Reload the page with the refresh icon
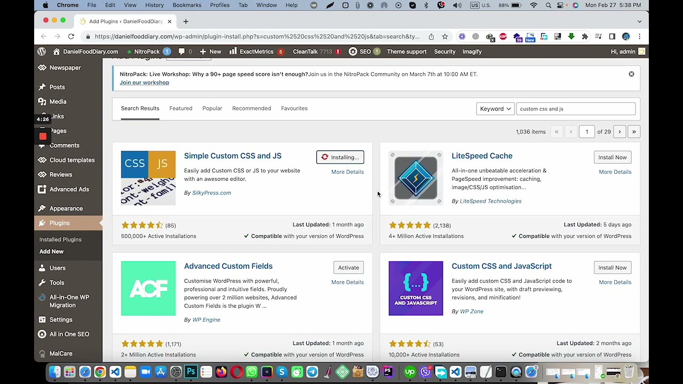The image size is (683, 384). point(71,36)
